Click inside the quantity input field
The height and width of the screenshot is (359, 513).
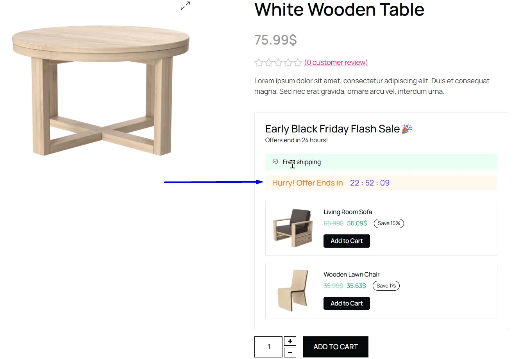[x=268, y=346]
